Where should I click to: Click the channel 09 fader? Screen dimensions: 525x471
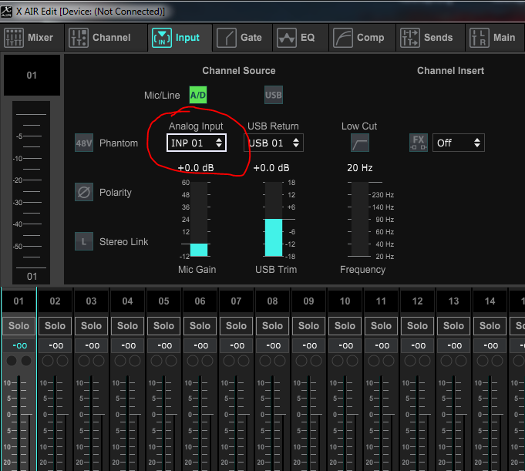pyautogui.click(x=308, y=422)
